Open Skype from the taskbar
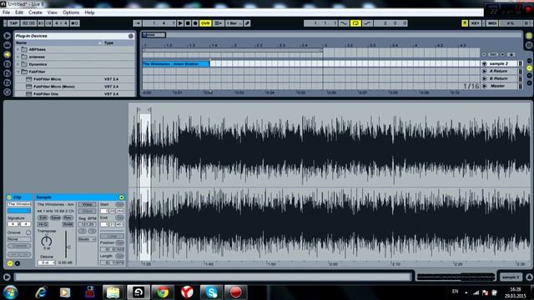This screenshot has width=534, height=300. pyautogui.click(x=211, y=292)
